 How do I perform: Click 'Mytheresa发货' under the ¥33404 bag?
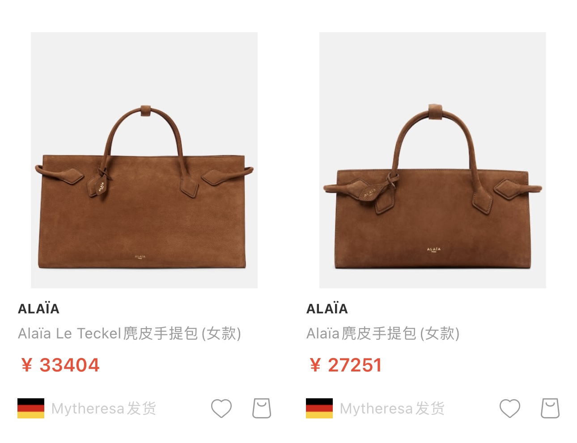[104, 409]
